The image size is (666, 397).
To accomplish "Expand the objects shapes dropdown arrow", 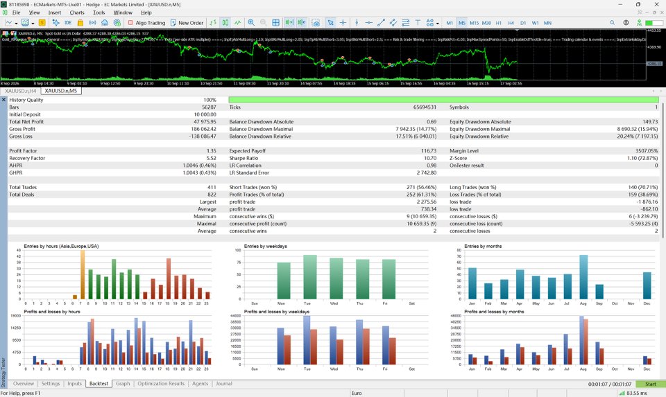I will (438, 24).
